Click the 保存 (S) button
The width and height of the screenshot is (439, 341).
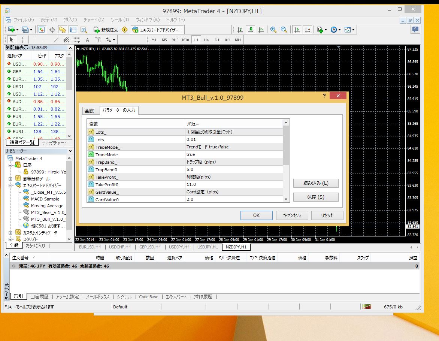(316, 197)
